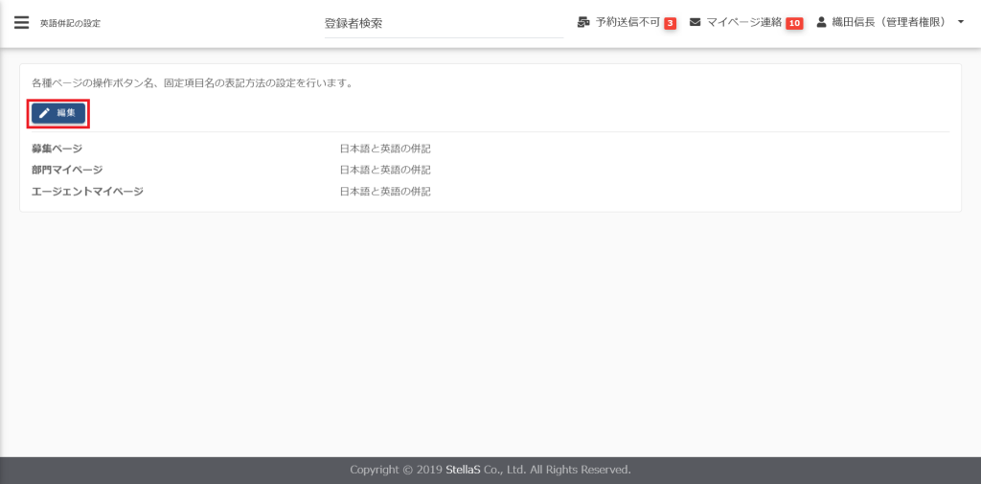The image size is (981, 484).
Task: Click the pencil icon in the 編集 button
Action: coord(44,113)
